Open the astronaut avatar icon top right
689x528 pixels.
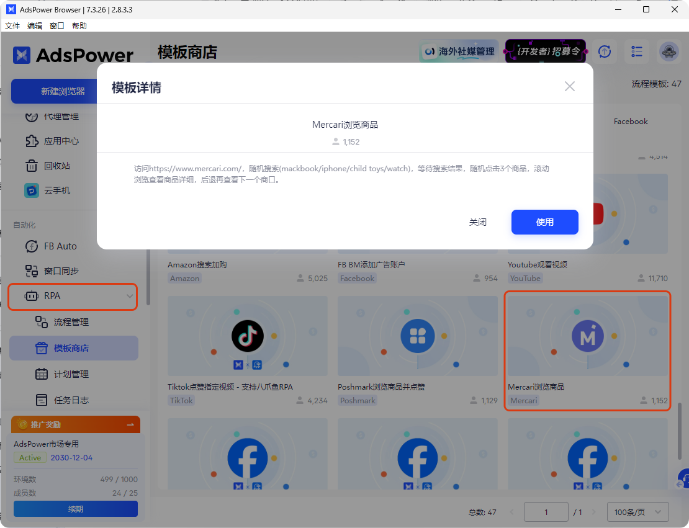pos(669,52)
